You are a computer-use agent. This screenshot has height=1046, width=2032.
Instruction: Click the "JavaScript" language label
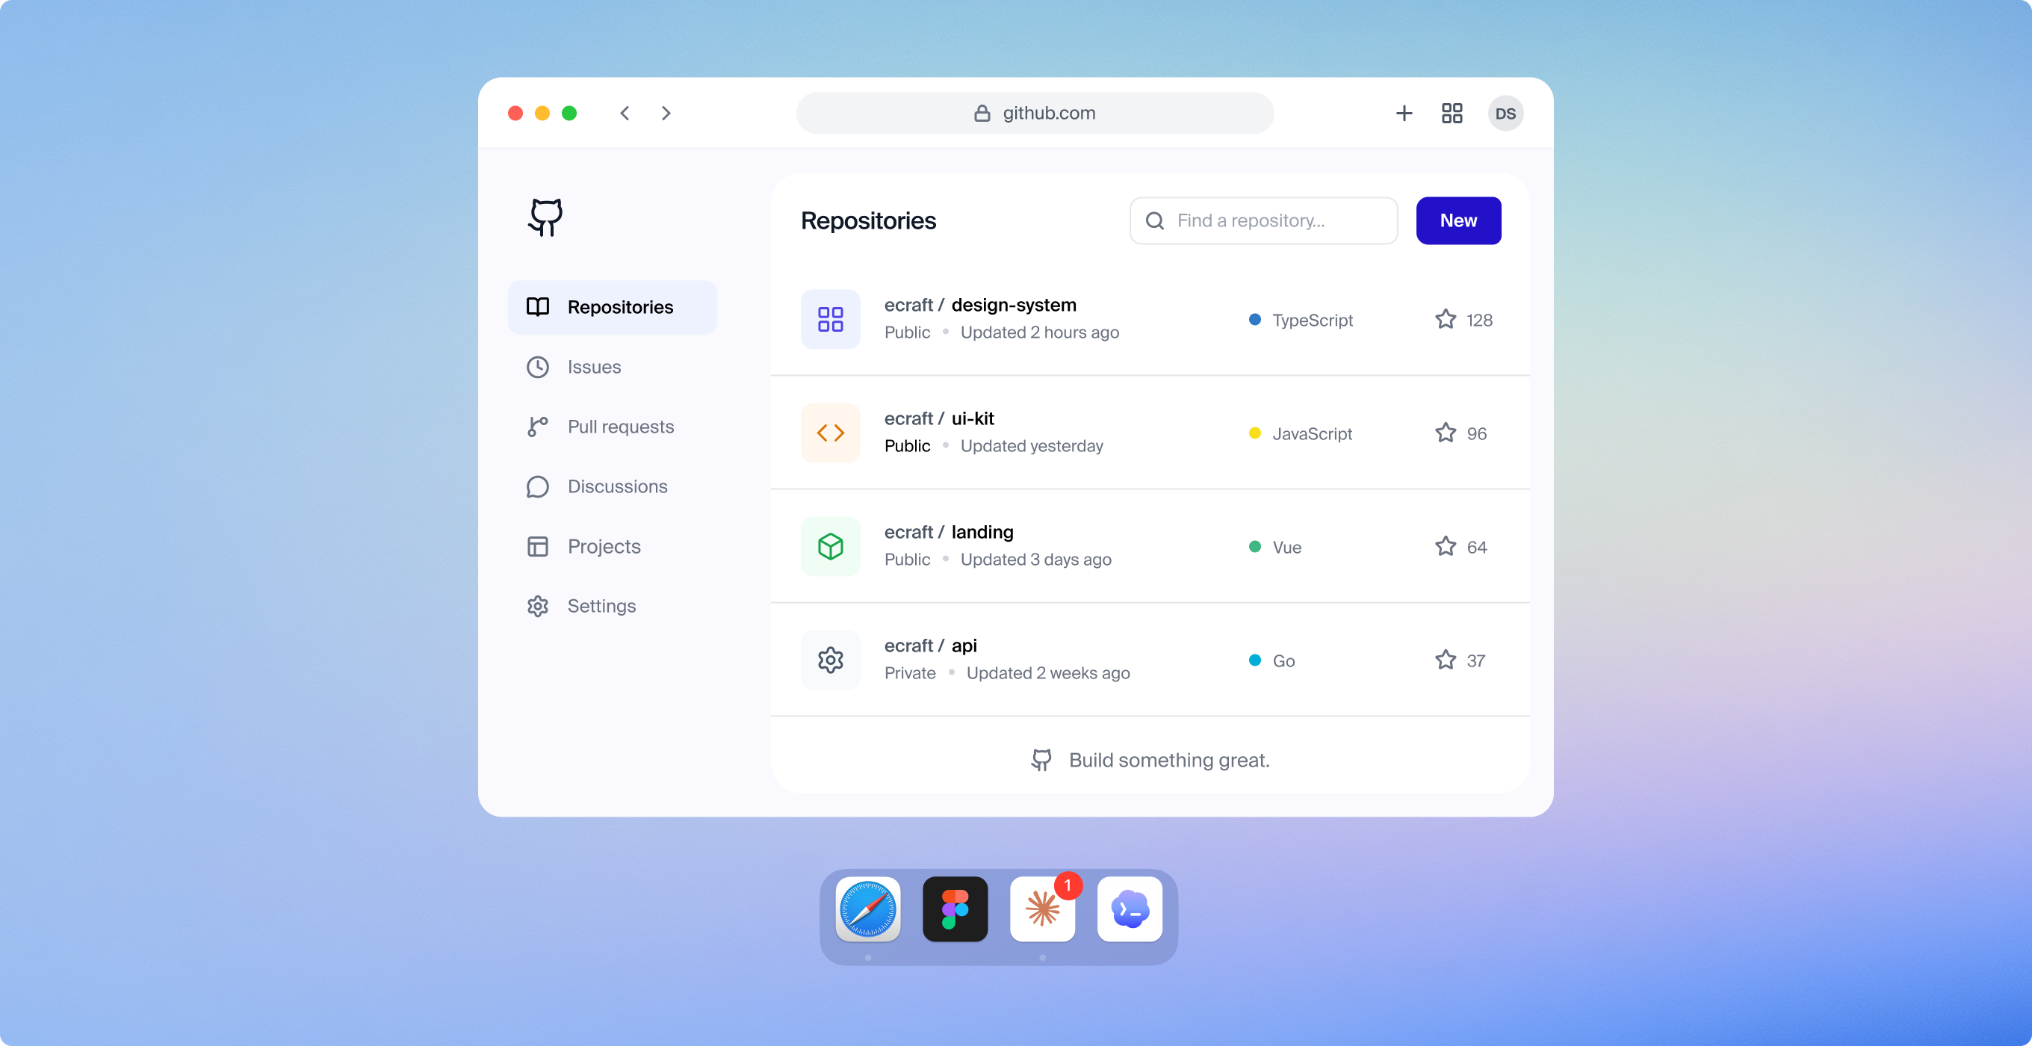[1312, 434]
